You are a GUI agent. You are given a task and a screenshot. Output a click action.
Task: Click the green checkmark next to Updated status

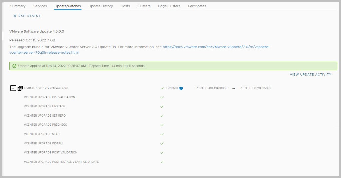tap(162, 88)
